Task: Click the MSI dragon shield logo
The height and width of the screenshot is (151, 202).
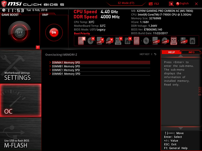Action: [x=4, y=4]
